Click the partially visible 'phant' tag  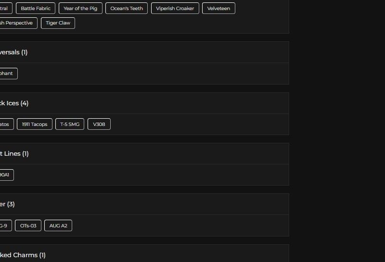[7, 74]
